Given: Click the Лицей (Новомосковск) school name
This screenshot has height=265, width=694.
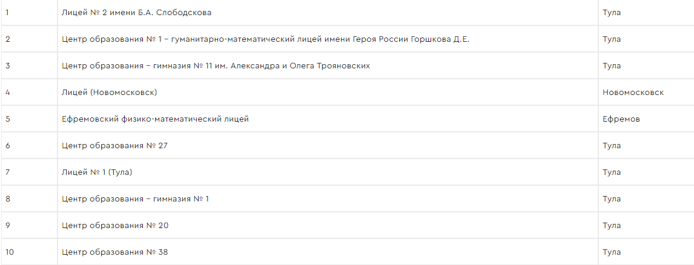Looking at the screenshot, I should pyautogui.click(x=110, y=93).
